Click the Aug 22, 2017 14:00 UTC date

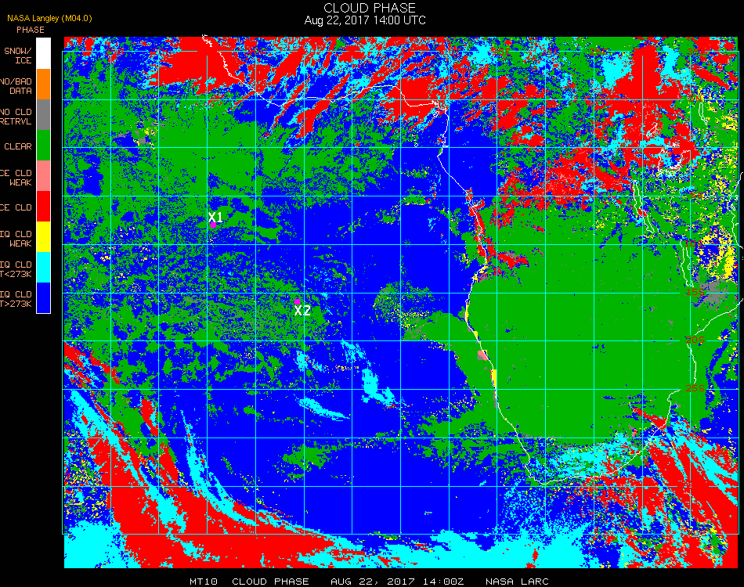tap(365, 20)
